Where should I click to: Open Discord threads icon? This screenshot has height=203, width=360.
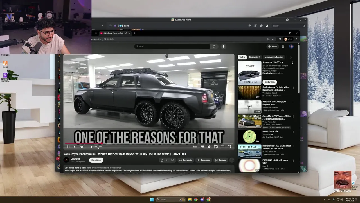249,26
